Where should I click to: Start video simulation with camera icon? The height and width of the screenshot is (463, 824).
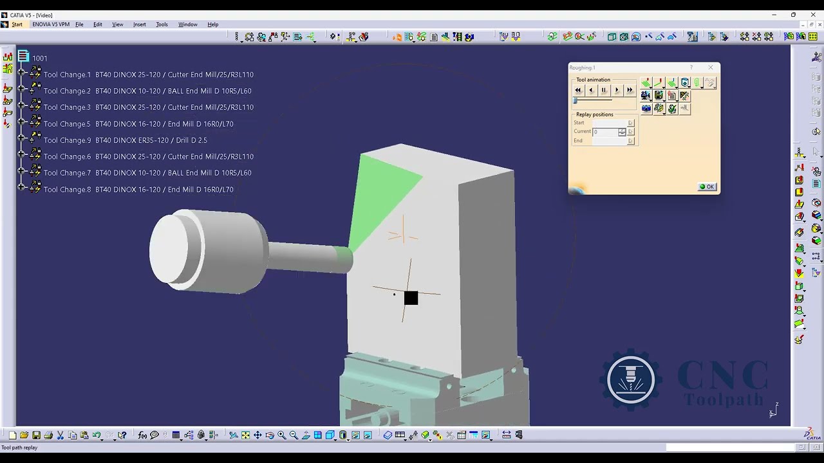[646, 96]
